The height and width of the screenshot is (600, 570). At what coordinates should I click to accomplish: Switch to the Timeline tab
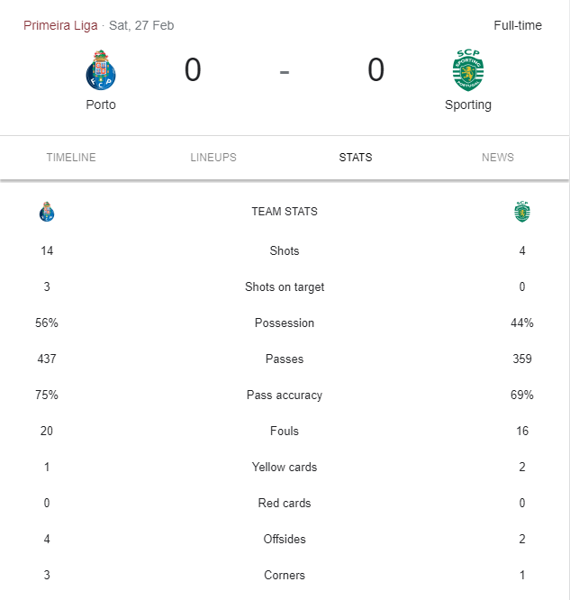(x=71, y=158)
